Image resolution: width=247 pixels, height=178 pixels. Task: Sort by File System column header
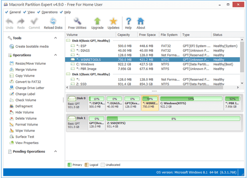170,35
